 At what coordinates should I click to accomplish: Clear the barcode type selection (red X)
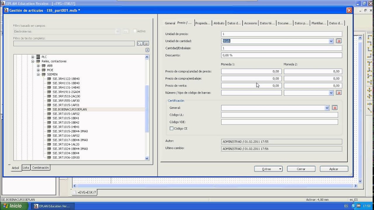339,93
